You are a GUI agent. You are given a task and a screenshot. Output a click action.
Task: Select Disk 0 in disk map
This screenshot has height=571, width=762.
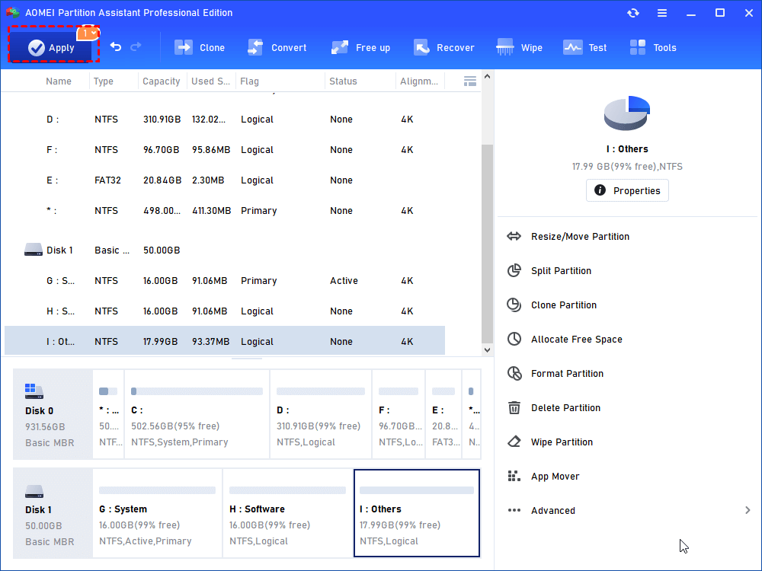53,414
